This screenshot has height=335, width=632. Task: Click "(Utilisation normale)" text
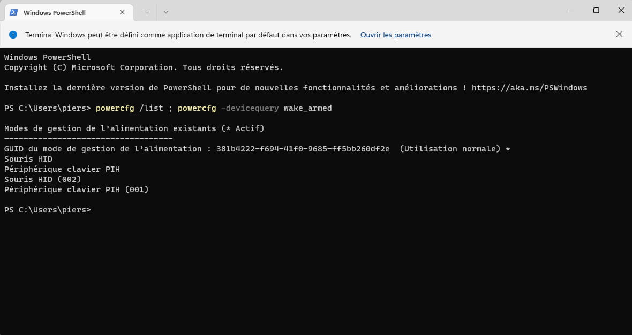450,149
